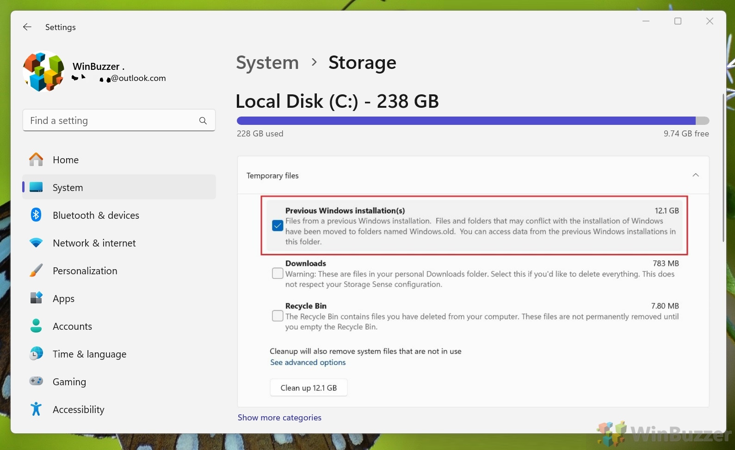Viewport: 735px width, 450px height.
Task: Click the Accounts person icon
Action: click(36, 326)
